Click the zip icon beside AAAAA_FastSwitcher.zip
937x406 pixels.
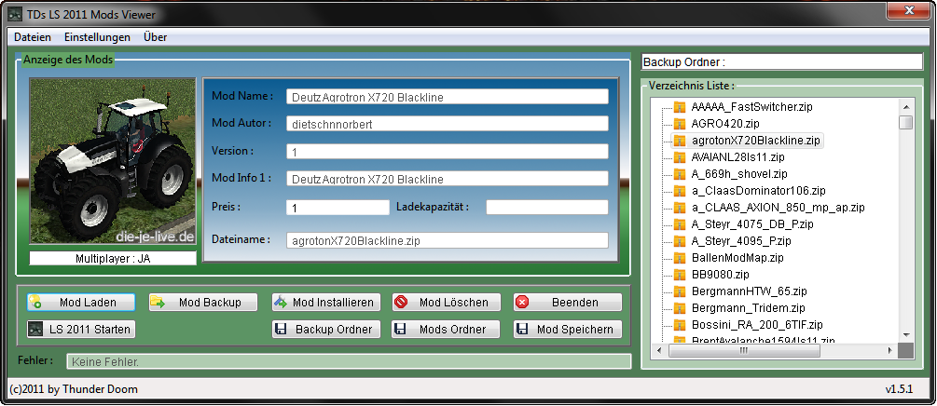[680, 107]
